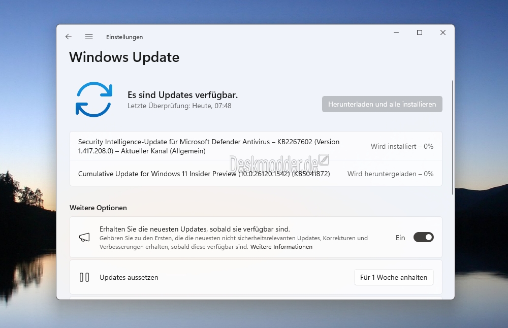The width and height of the screenshot is (508, 328).
Task: Click the Weitere Optionen section heading
Action: click(x=98, y=208)
